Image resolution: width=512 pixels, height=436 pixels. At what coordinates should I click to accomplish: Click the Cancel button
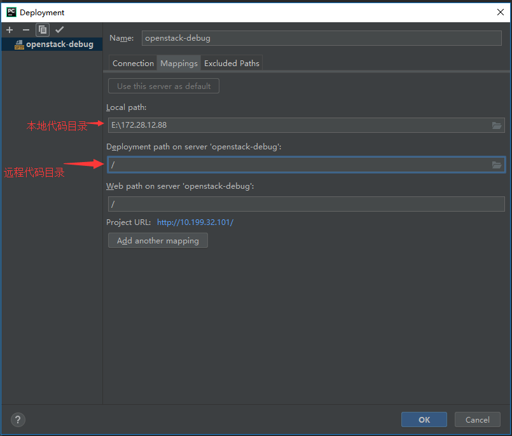(x=478, y=419)
